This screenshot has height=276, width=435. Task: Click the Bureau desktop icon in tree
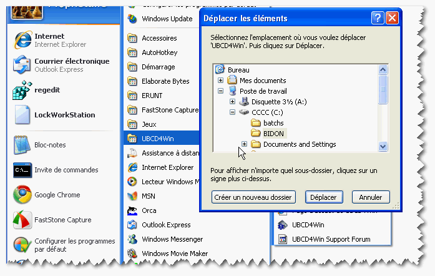click(x=220, y=69)
